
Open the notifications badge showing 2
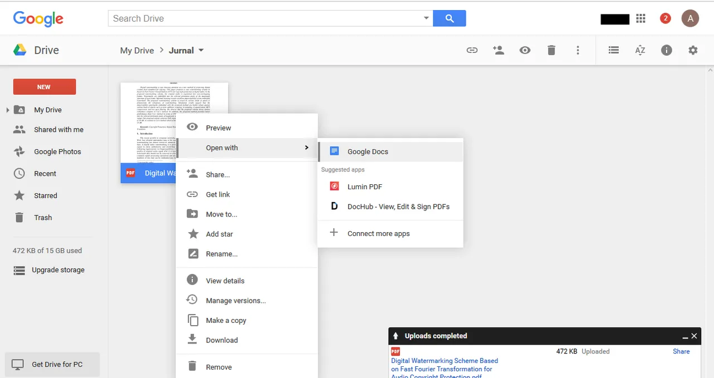(x=665, y=18)
